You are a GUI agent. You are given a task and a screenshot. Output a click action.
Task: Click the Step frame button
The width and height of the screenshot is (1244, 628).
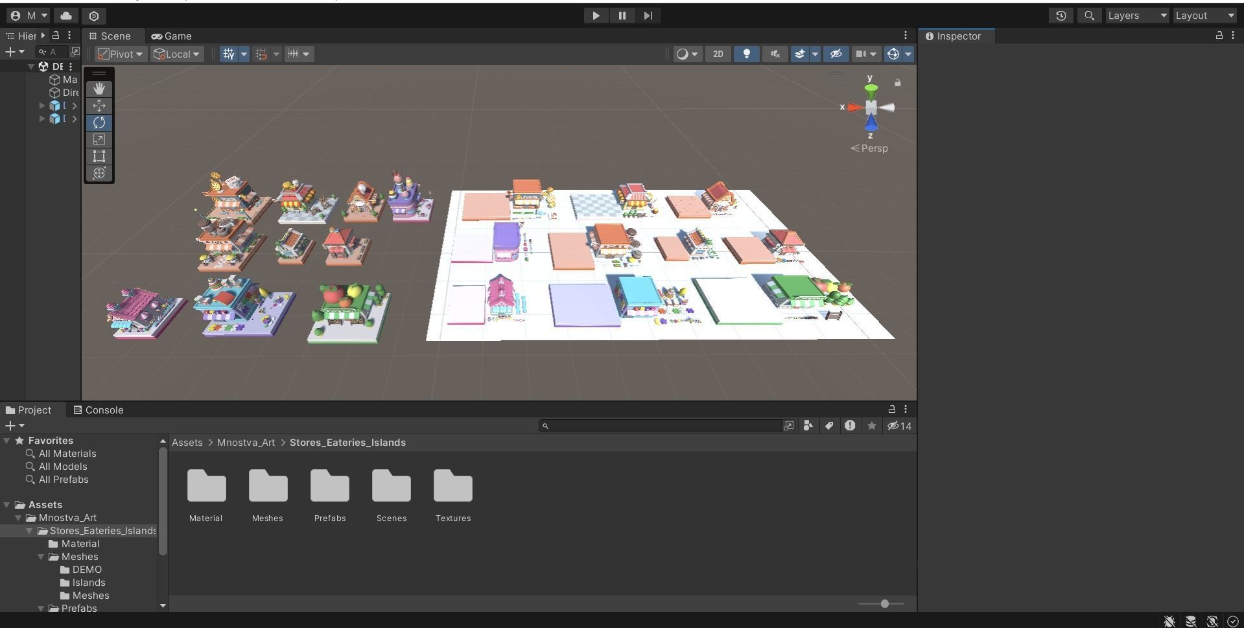[x=648, y=16]
